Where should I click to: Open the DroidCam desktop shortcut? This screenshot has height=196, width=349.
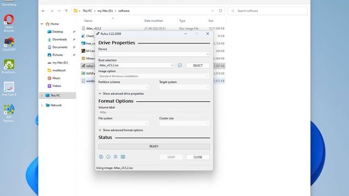(x=9, y=66)
